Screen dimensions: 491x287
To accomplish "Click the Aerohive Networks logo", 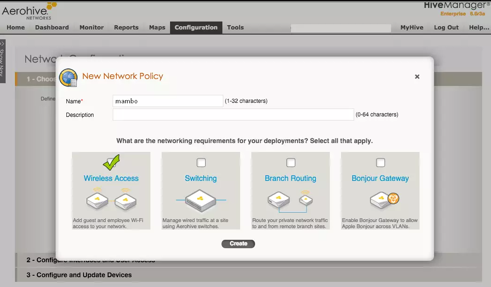I will point(30,11).
